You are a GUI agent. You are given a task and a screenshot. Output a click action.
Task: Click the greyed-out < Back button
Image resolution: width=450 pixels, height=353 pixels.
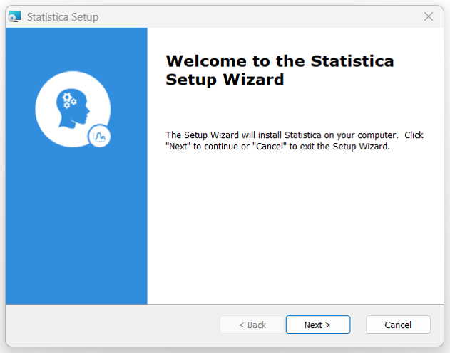click(x=252, y=325)
